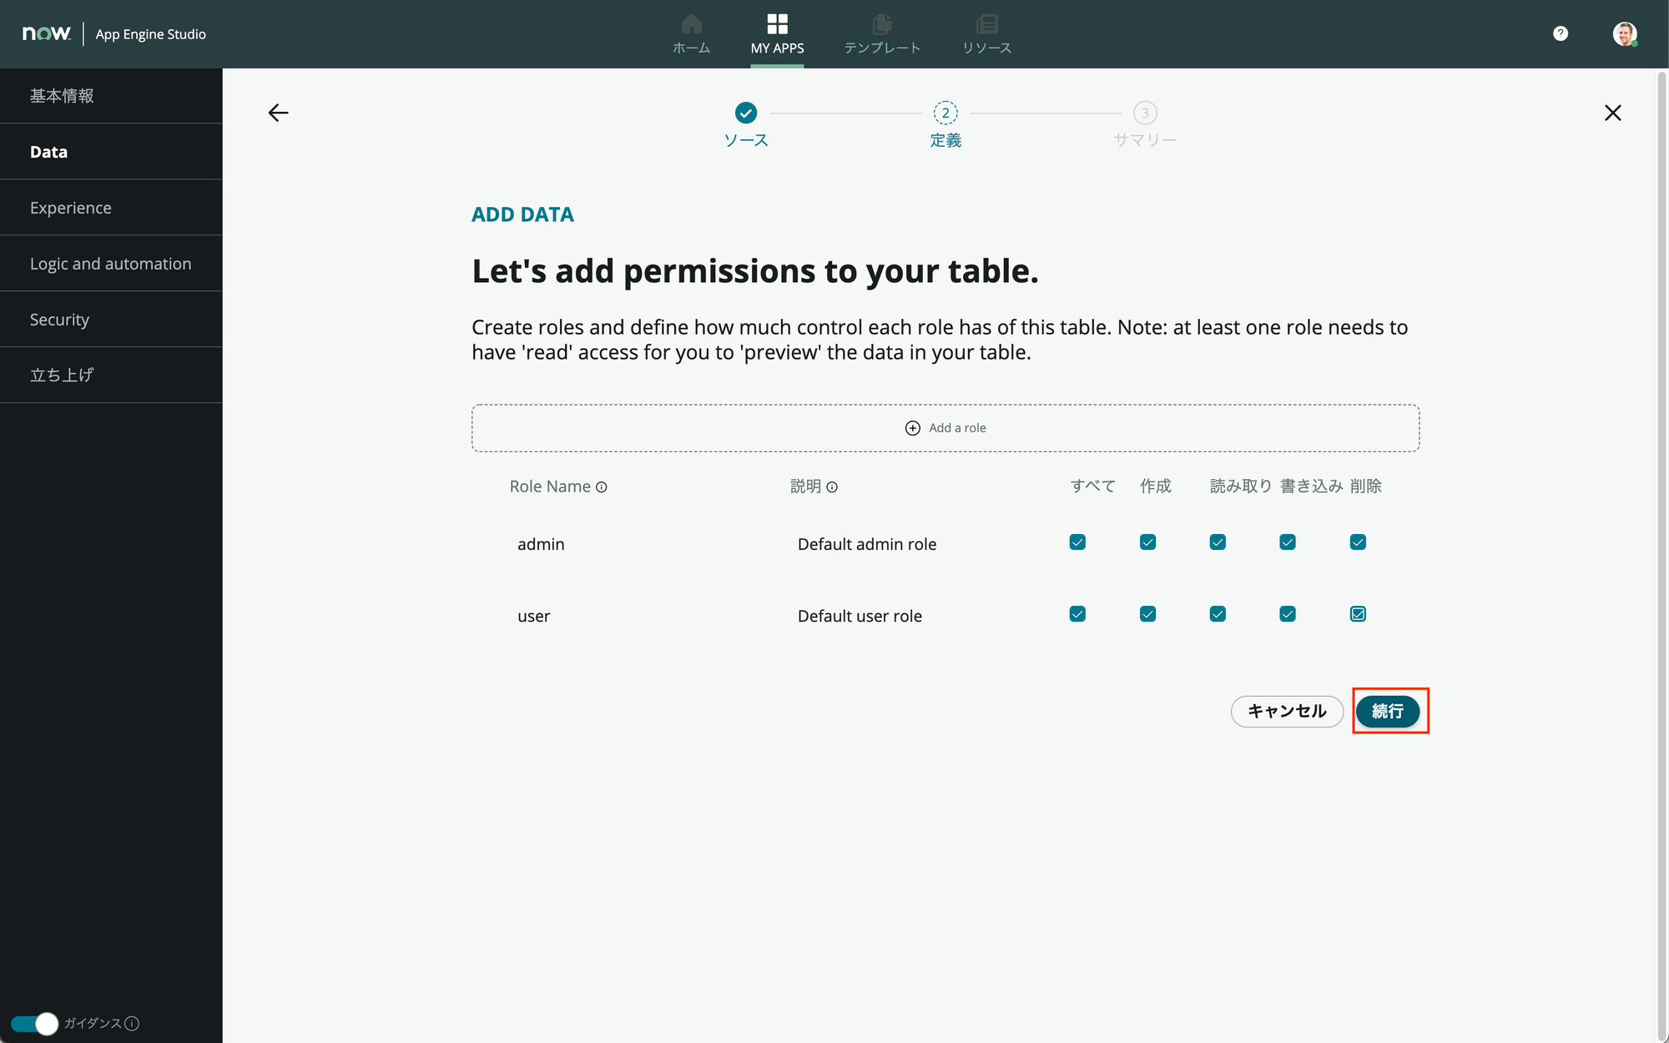Click the ガイダンス info icon
Viewport: 1669px width, 1043px height.
point(132,1024)
